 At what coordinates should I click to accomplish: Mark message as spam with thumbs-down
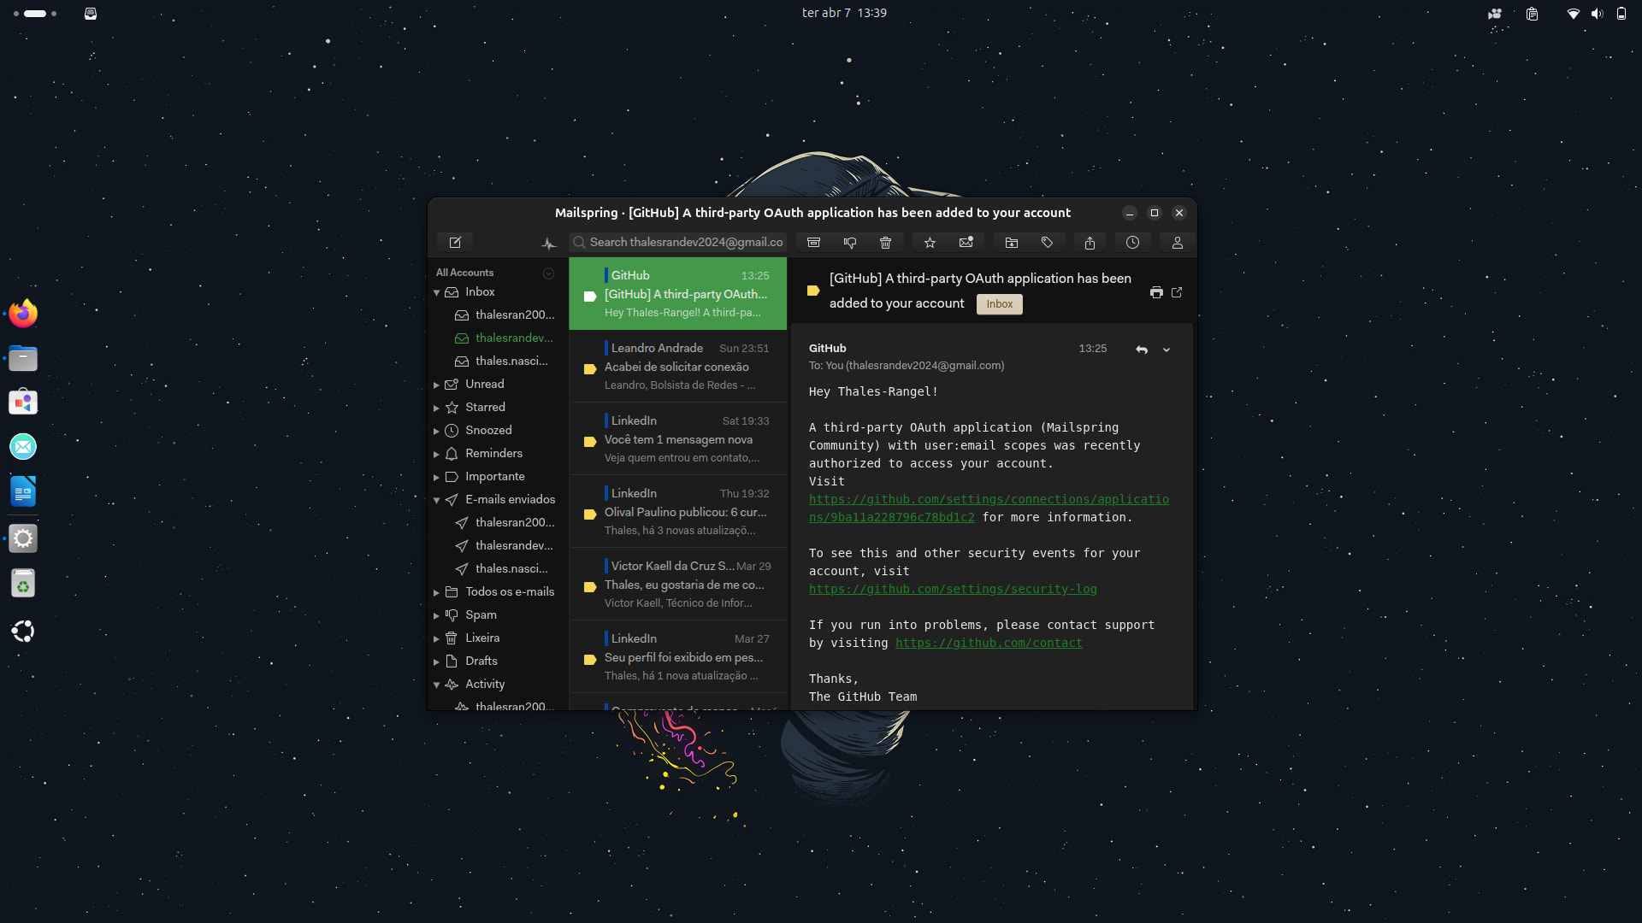[x=849, y=243]
